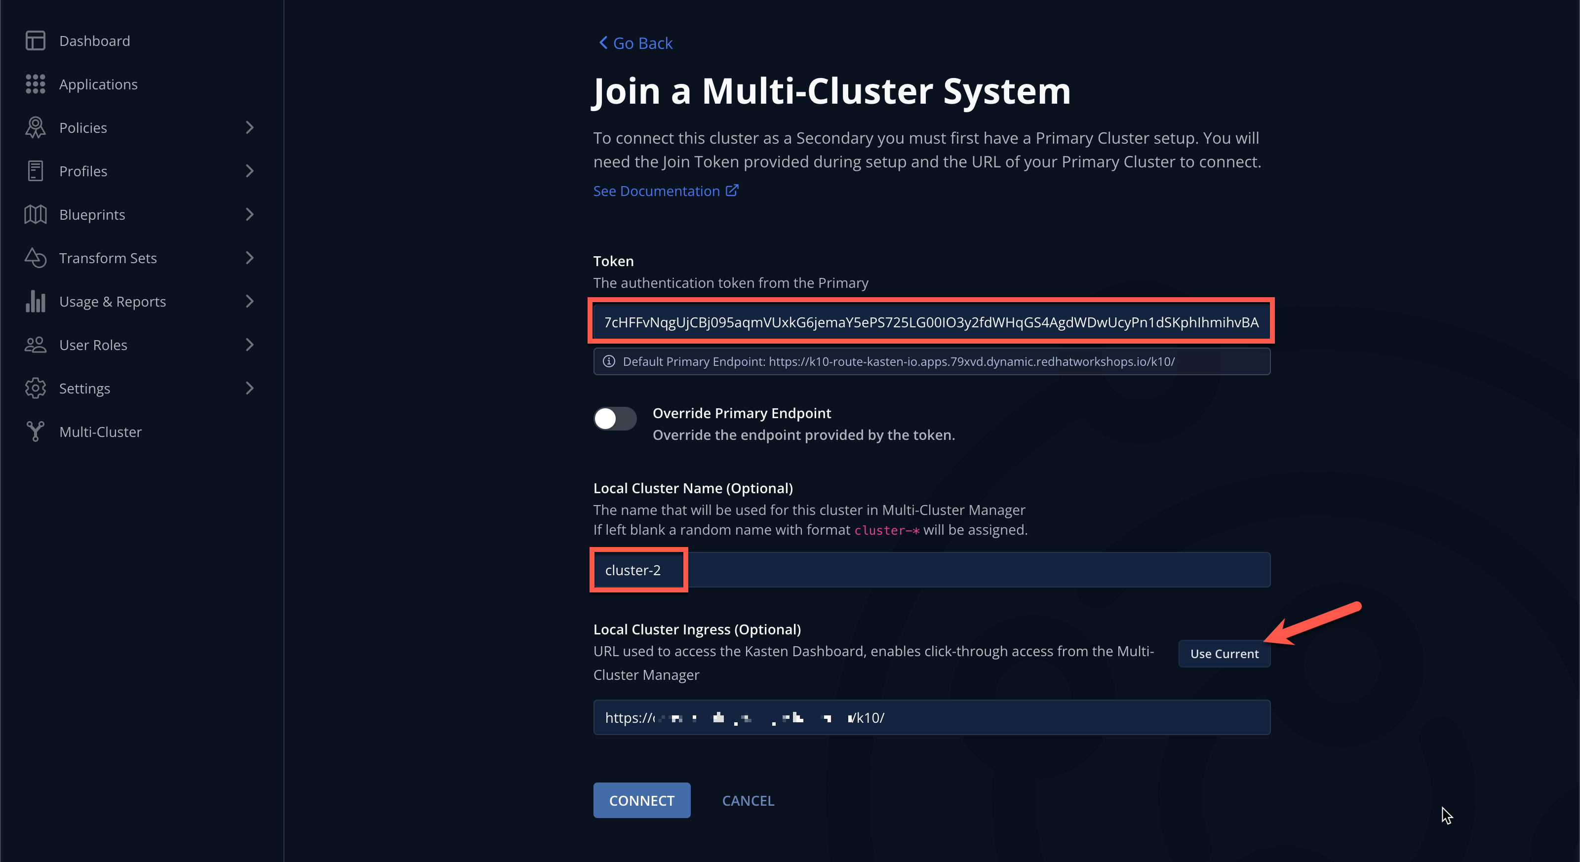The width and height of the screenshot is (1580, 862).
Task: Select Applications in the sidebar
Action: click(x=98, y=84)
